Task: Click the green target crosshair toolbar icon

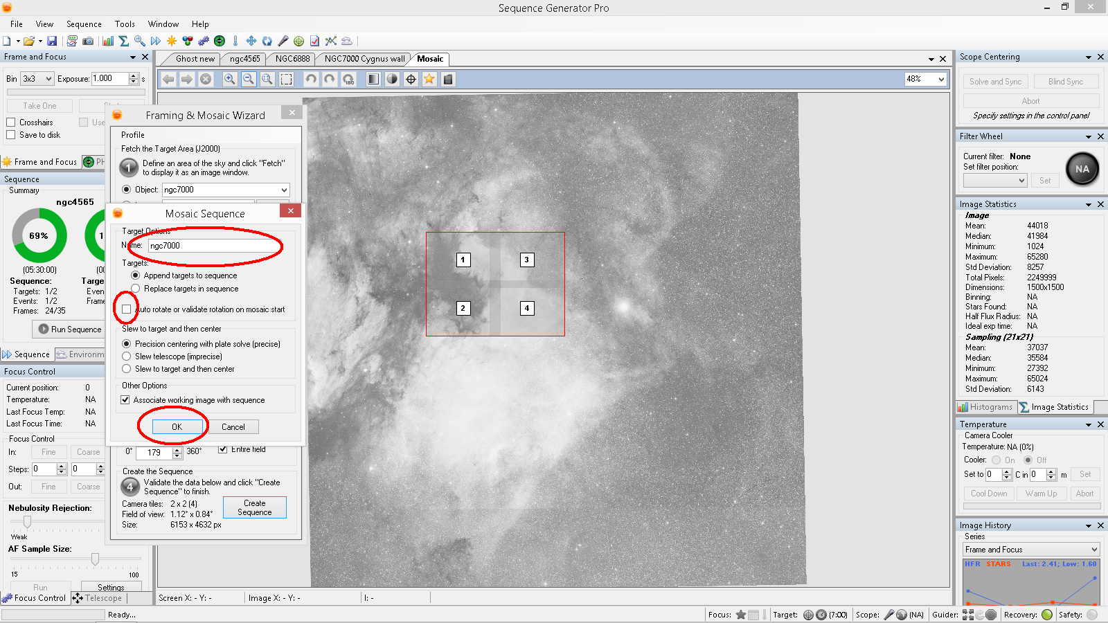Action: [299, 41]
